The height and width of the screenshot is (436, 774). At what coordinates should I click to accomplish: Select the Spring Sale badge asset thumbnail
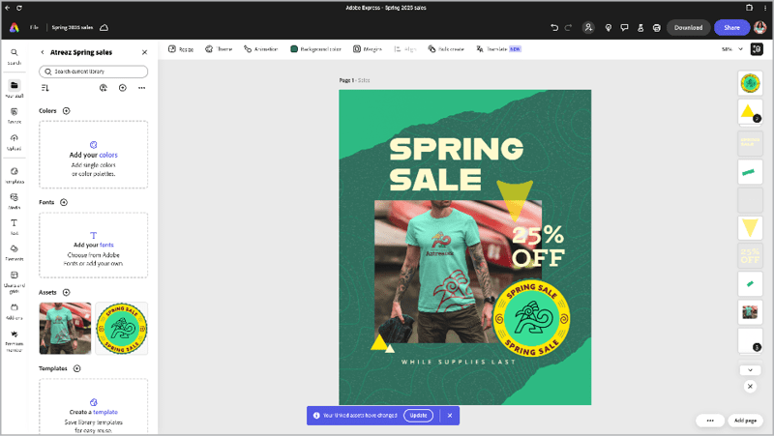(122, 328)
